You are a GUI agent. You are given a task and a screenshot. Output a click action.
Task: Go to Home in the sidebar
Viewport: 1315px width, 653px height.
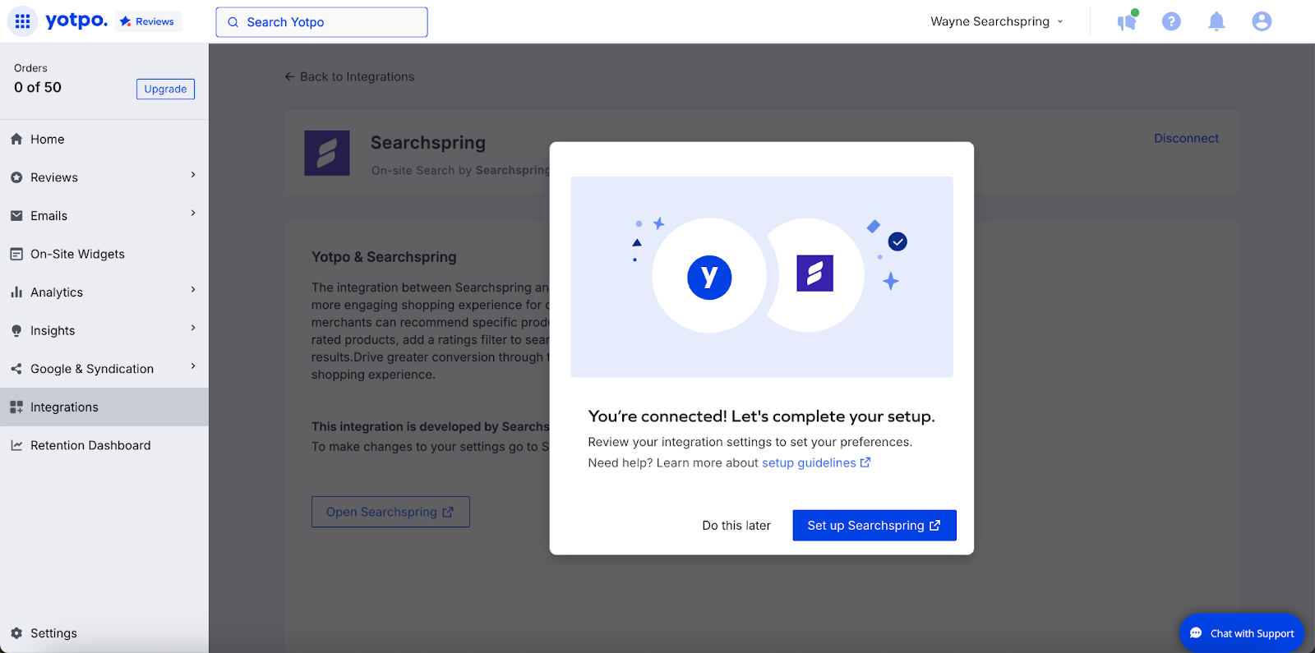point(104,140)
